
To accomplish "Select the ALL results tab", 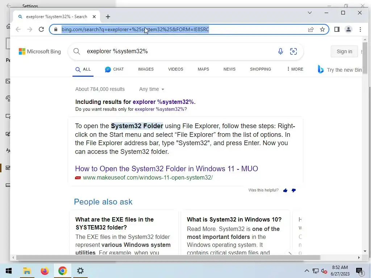I will pyautogui.click(x=83, y=69).
